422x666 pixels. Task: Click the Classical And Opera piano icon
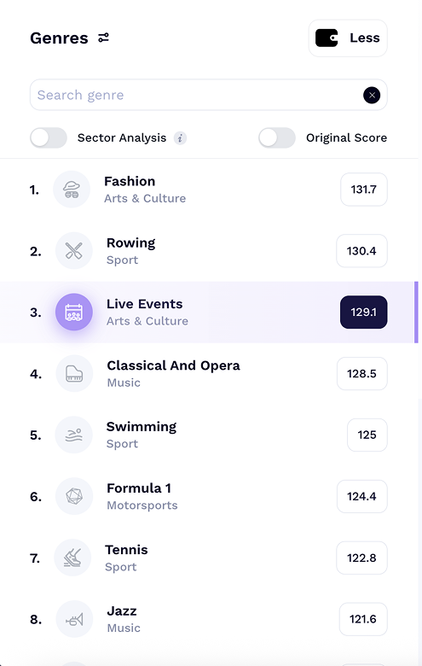[74, 374]
